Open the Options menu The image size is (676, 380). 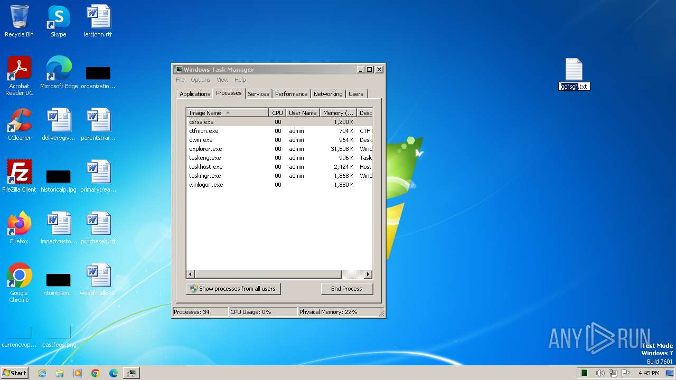[201, 80]
